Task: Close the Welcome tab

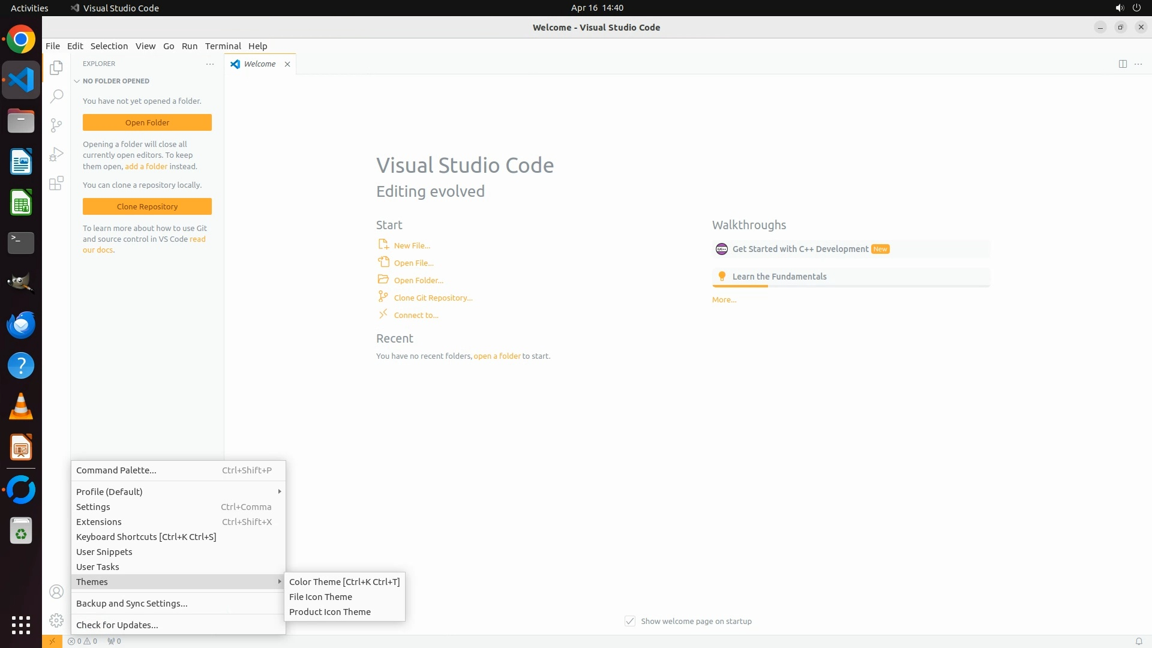Action: (287, 64)
